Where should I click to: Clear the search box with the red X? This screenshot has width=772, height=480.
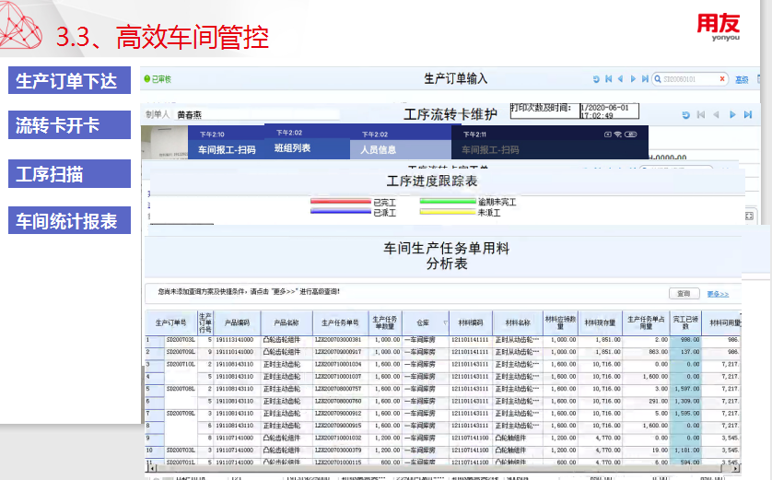coord(721,78)
